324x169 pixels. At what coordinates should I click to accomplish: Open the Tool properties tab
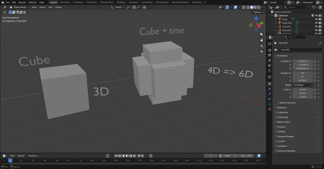[x=270, y=44]
